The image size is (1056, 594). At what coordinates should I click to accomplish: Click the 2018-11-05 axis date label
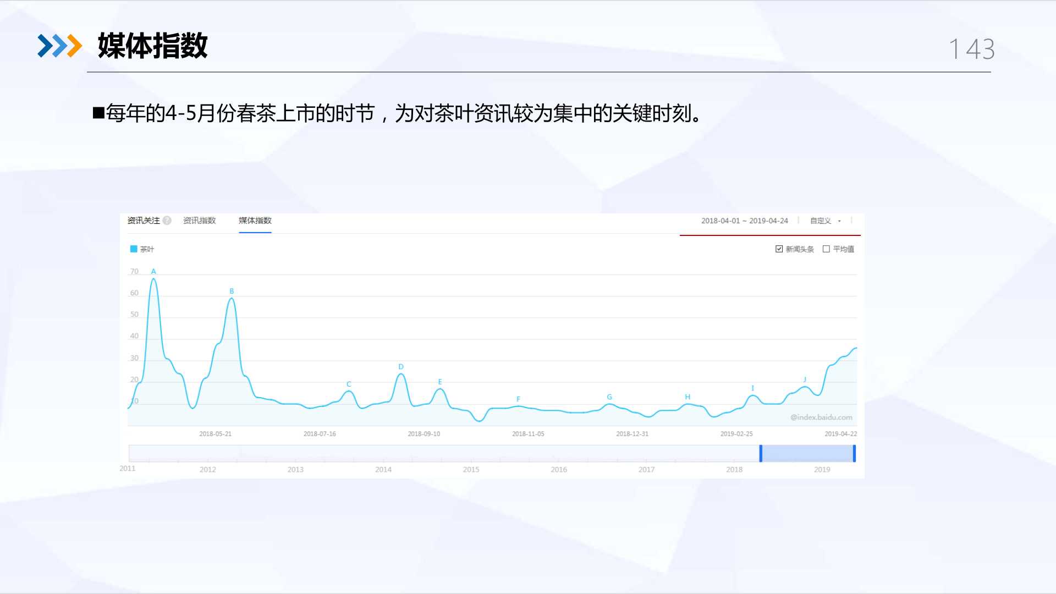click(528, 434)
